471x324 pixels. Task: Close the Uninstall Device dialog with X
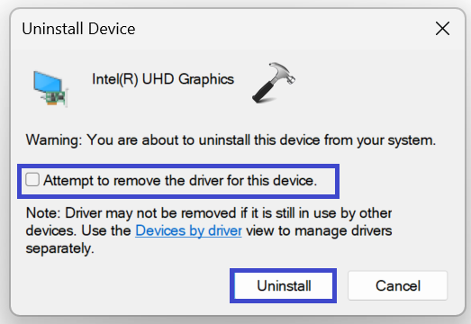tap(442, 29)
